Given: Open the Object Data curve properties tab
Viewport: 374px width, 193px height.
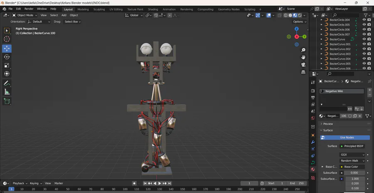Looking at the screenshot, I should [x=313, y=163].
